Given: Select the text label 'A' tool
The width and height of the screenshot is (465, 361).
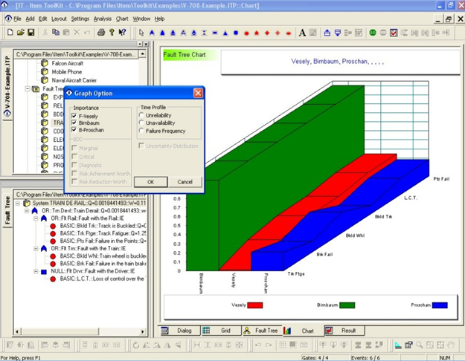Looking at the screenshot, I should pyautogui.click(x=303, y=33).
